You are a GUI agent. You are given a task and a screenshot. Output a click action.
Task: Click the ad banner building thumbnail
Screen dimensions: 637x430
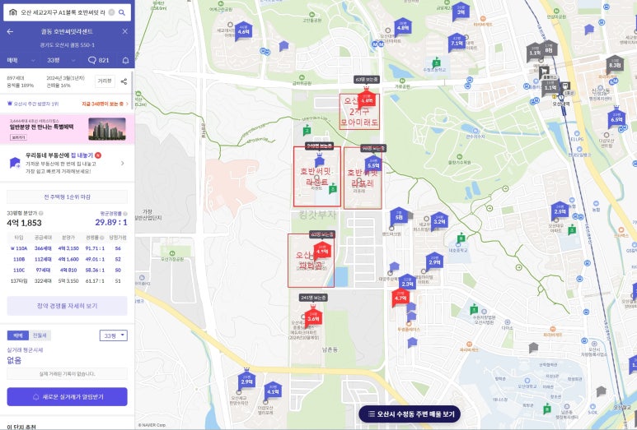[x=107, y=129]
